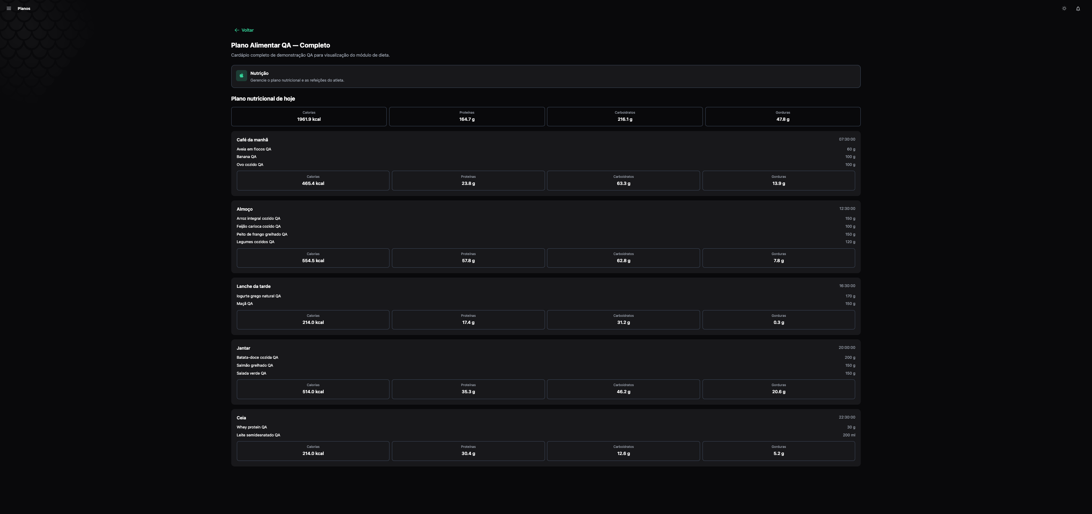Select Peito de frango grelhado QA
1092x514 pixels.
(262, 234)
